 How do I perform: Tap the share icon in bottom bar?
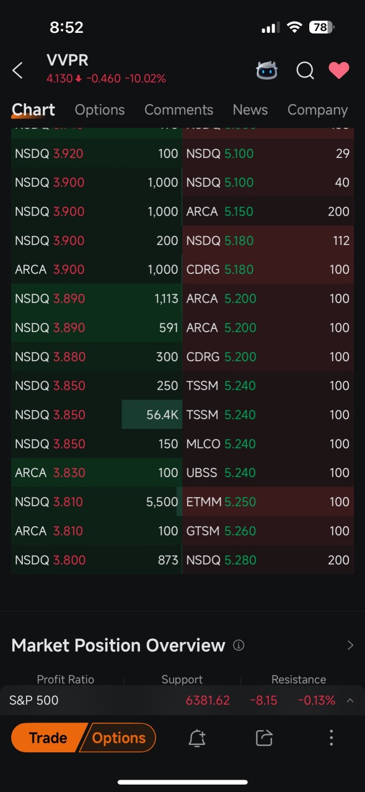pos(264,737)
